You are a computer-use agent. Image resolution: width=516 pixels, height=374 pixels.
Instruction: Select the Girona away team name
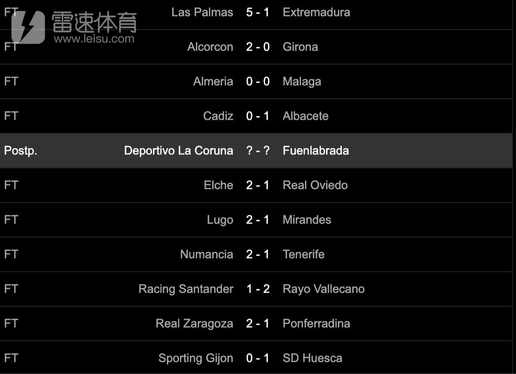pos(300,47)
